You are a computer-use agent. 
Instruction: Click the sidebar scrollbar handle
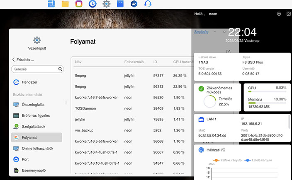click(x=66, y=103)
